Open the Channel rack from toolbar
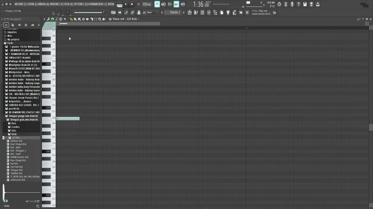The height and width of the screenshot is (209, 373). (x=202, y=12)
